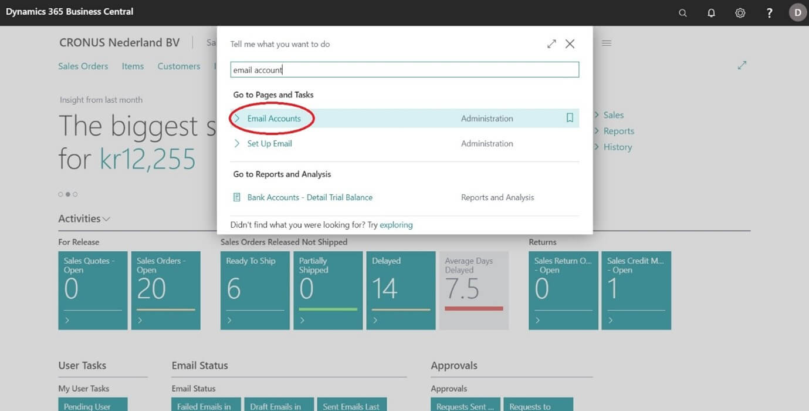Image resolution: width=809 pixels, height=411 pixels.
Task: Open the Requests Sent approvals tile
Action: [x=465, y=404]
